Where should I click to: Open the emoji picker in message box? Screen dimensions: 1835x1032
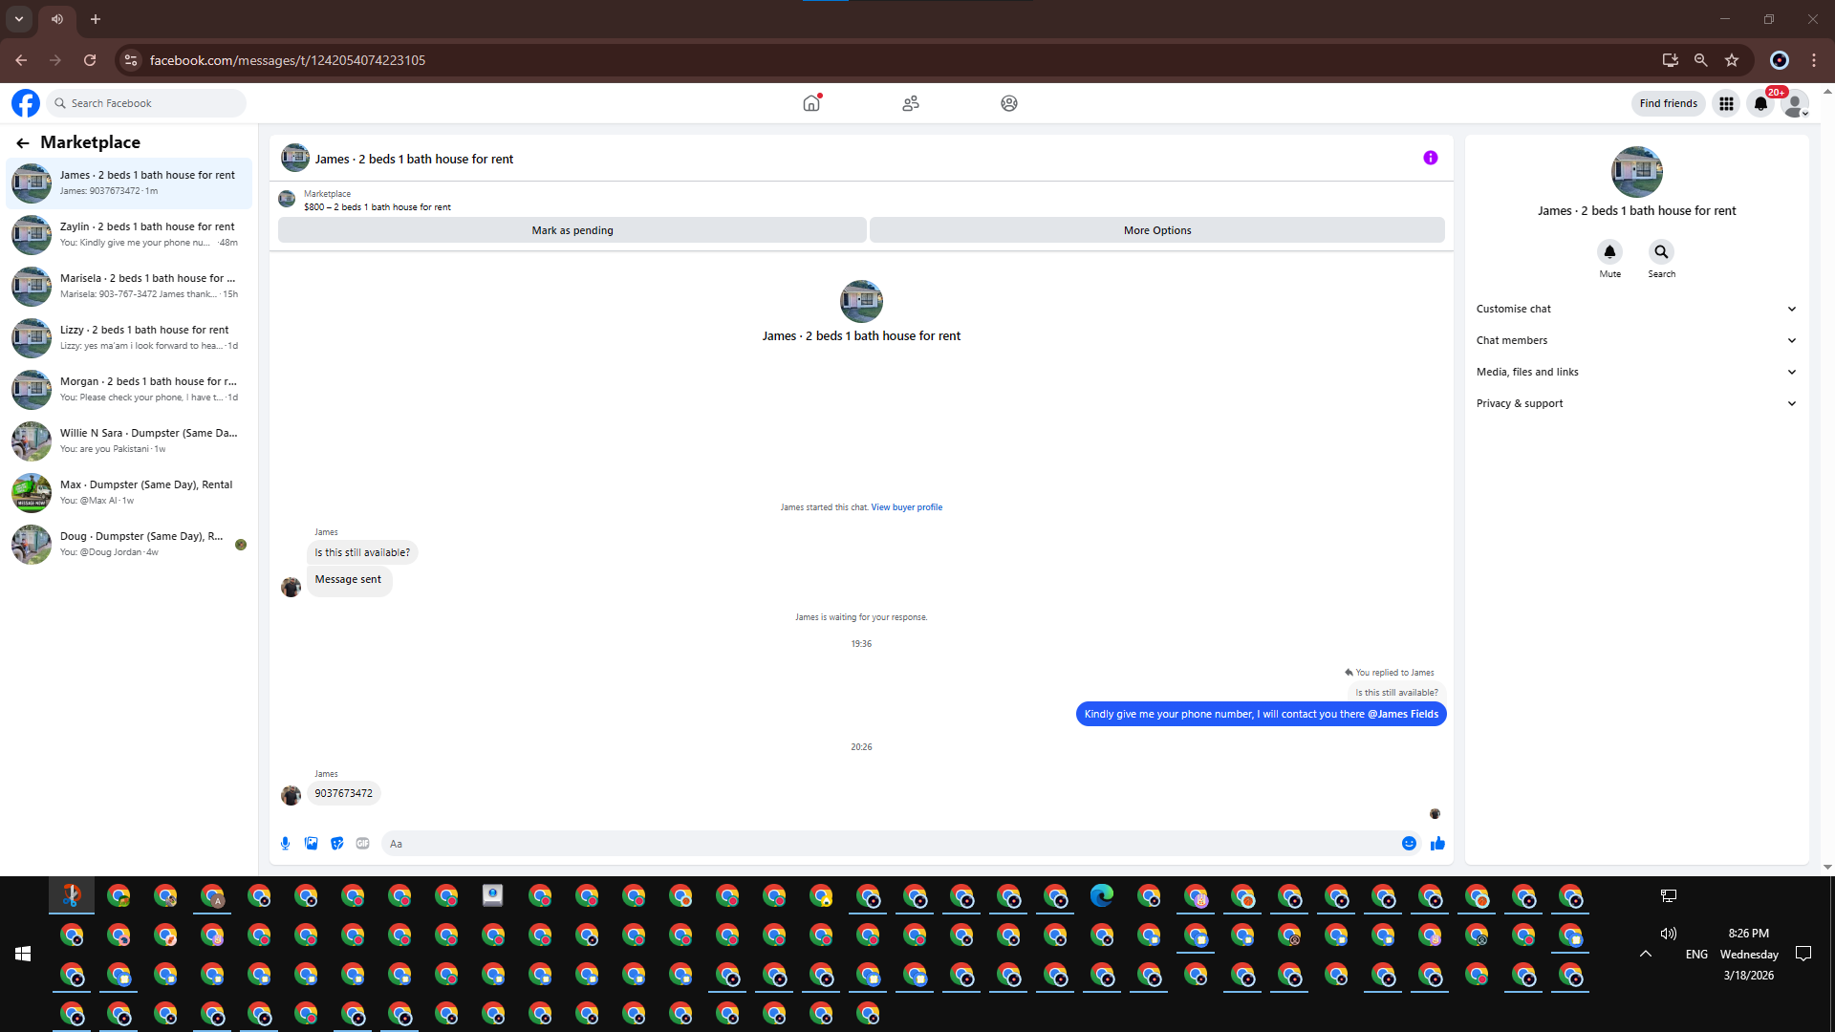(1409, 844)
